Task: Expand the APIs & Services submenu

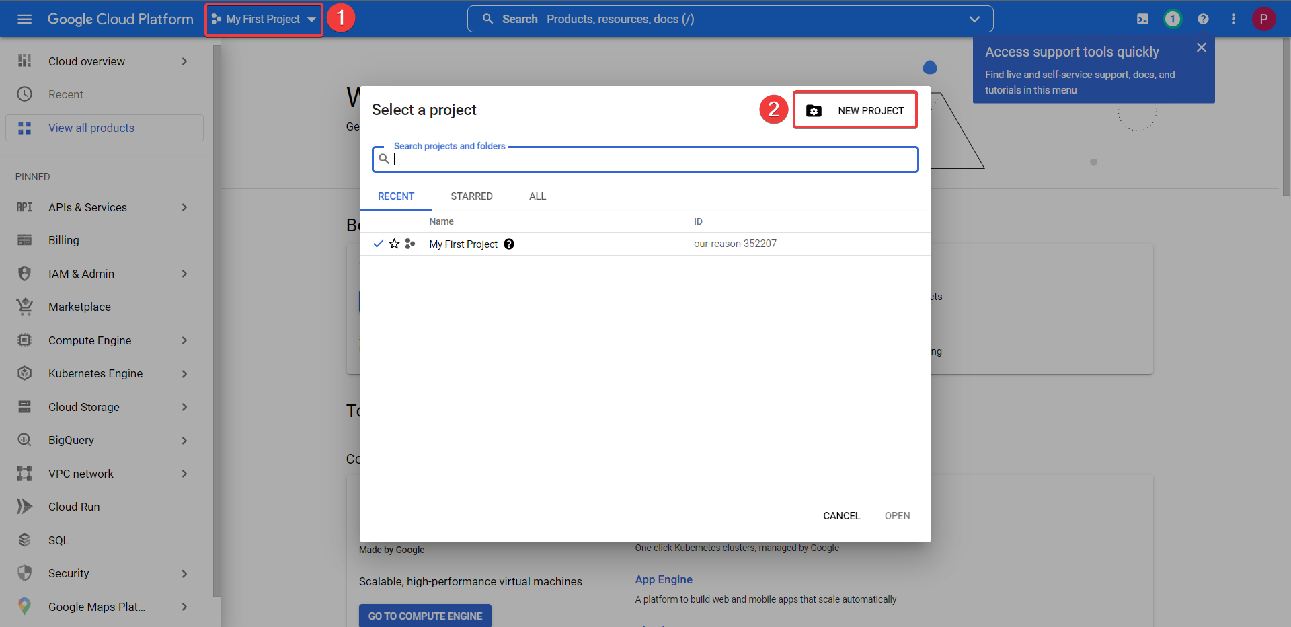Action: (184, 207)
